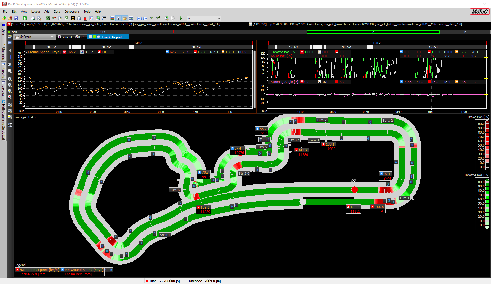Click the new workspace folder icon

(x=4, y=18)
